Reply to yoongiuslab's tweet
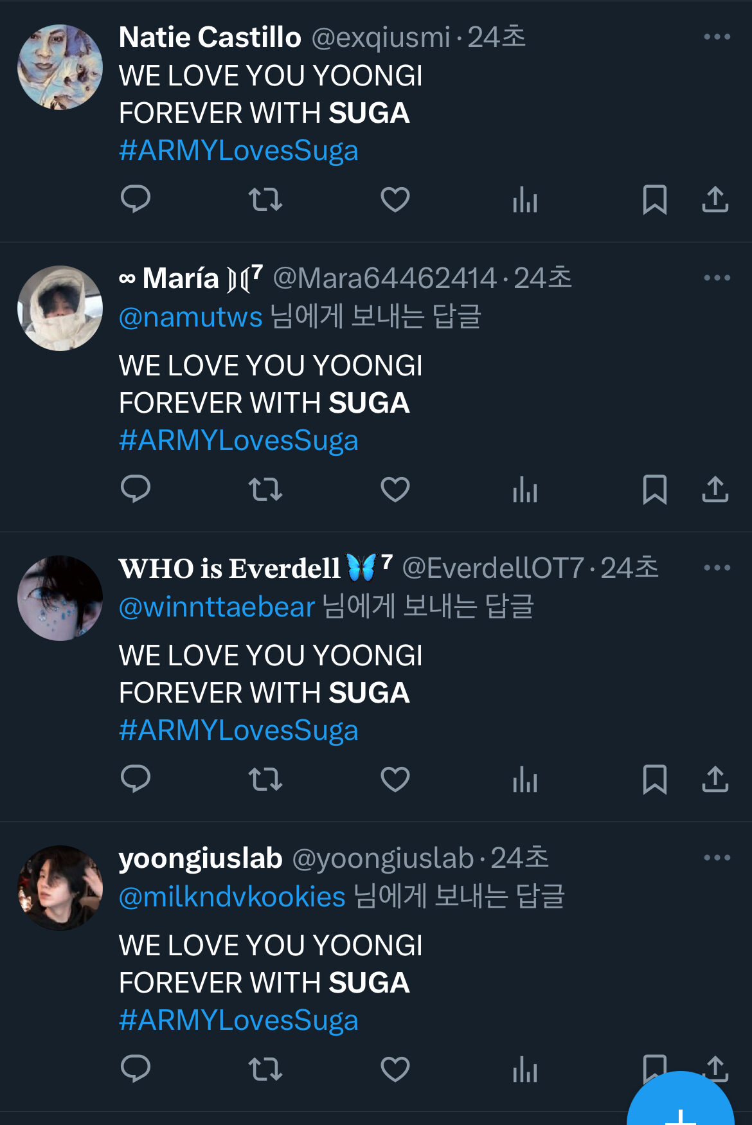Image resolution: width=752 pixels, height=1125 pixels. click(136, 1069)
